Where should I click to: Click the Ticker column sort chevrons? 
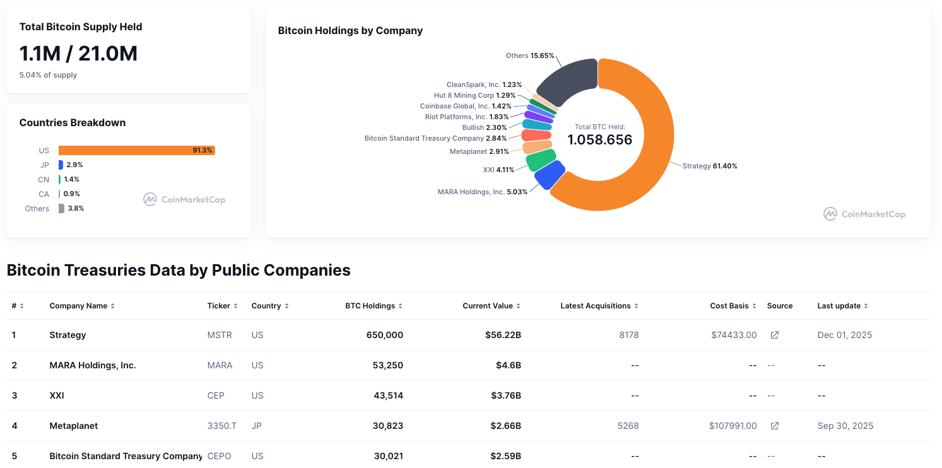point(236,305)
